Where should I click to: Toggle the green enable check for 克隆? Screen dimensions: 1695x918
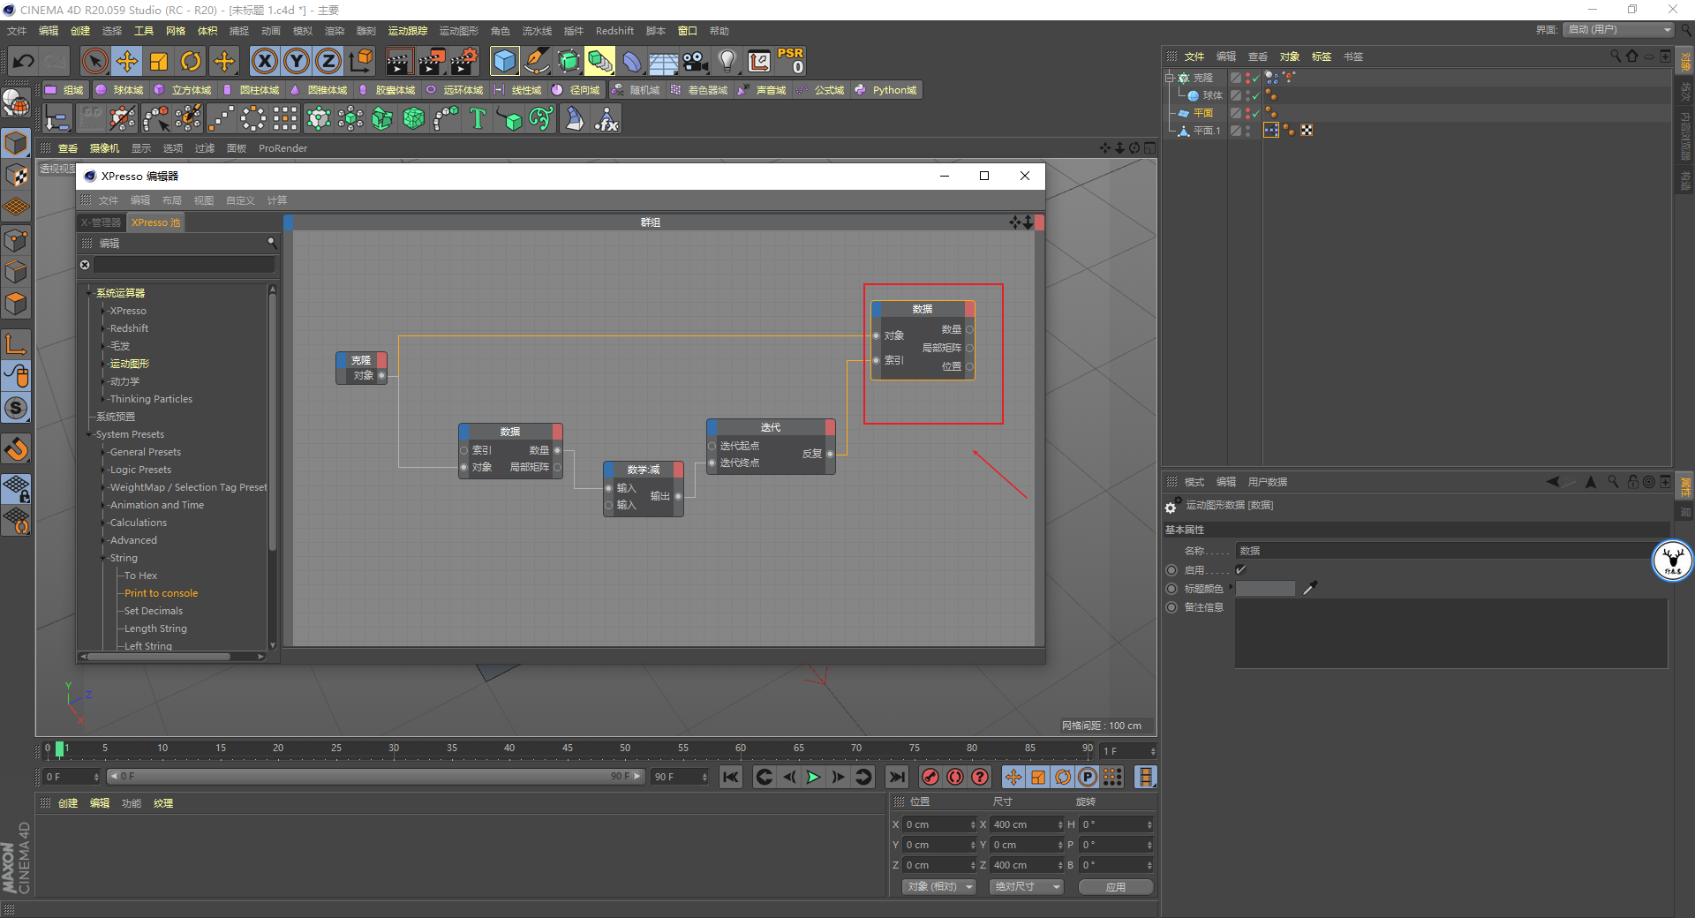[x=1255, y=78]
